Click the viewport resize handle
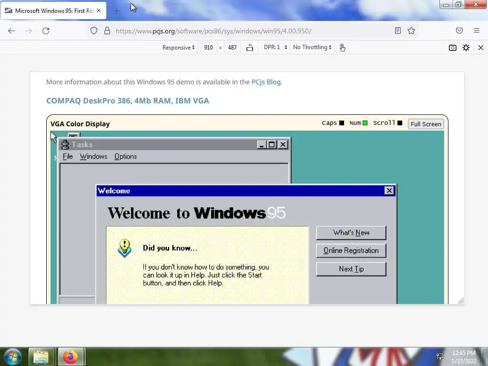488x366 pixels. tap(461, 301)
